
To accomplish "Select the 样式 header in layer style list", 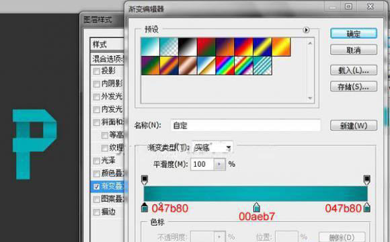I will pyautogui.click(x=108, y=45).
